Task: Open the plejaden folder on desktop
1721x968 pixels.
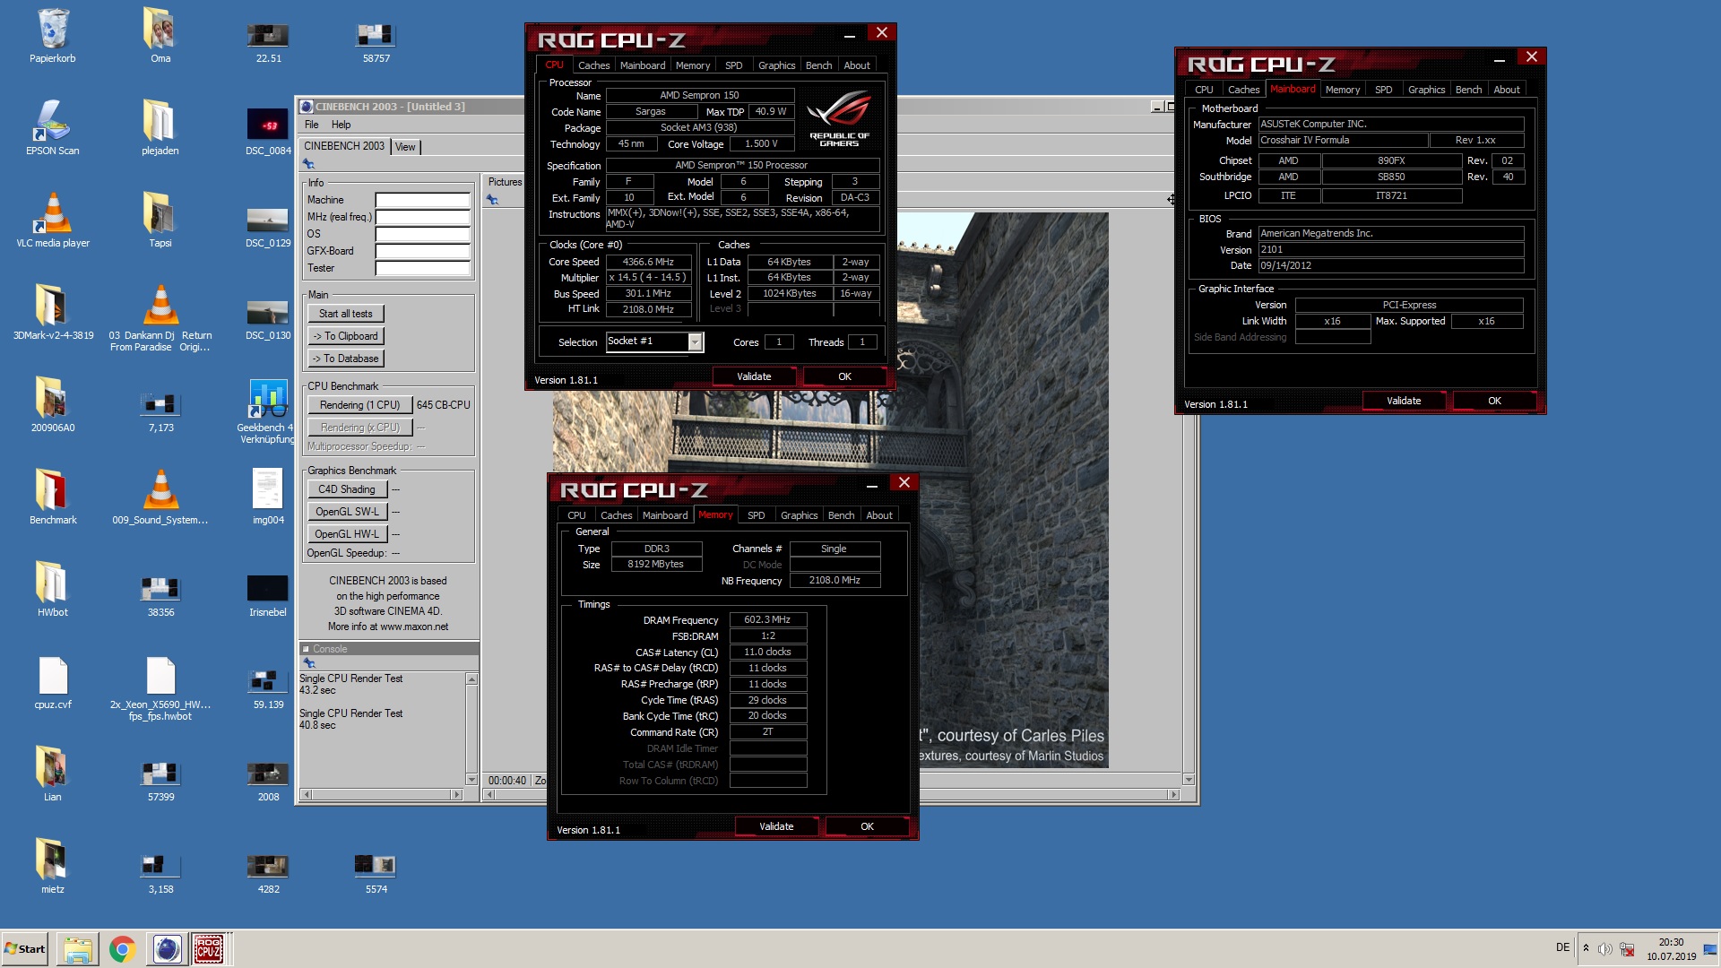Action: (160, 128)
